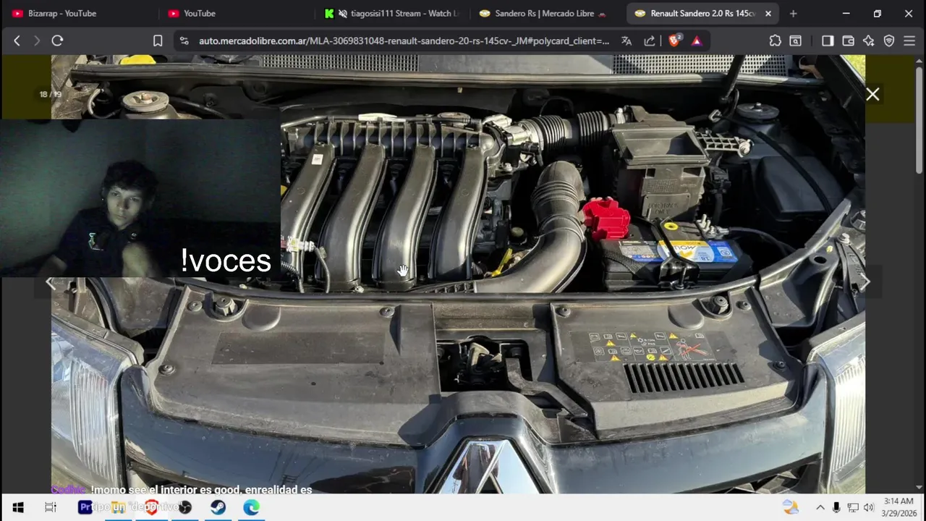Open the Brave VPN shield icon
Image resolution: width=926 pixels, height=521 pixels.
[889, 41]
